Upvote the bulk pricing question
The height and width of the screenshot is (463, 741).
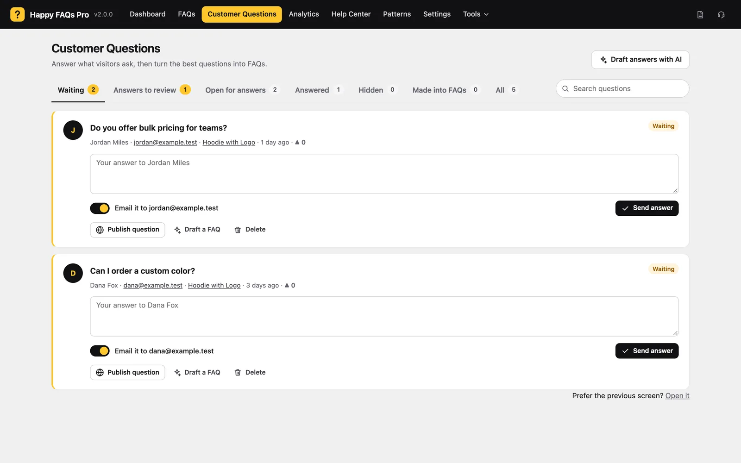pos(300,143)
